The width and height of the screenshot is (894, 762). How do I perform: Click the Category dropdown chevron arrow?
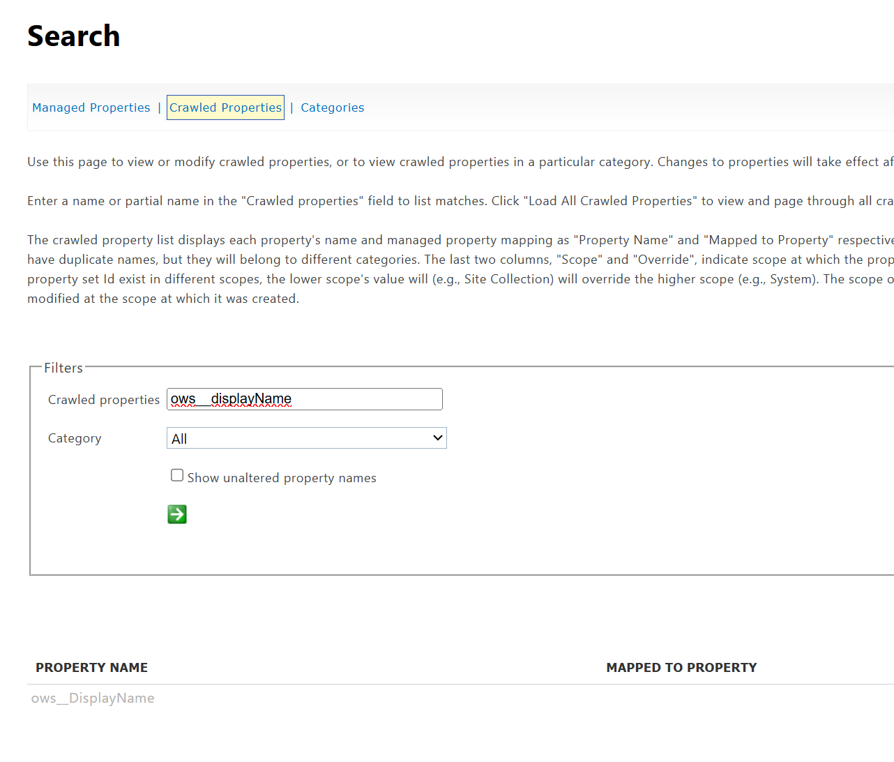437,438
